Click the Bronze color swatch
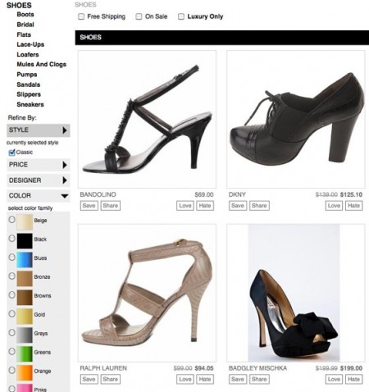The width and height of the screenshot is (369, 392). pyautogui.click(x=25, y=279)
